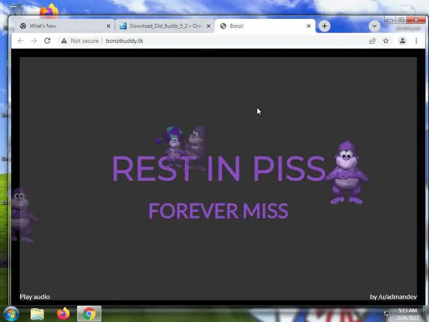Screen dimensions: 429x322
Task: Open the Chrome profile avatar menu
Action: [403, 41]
